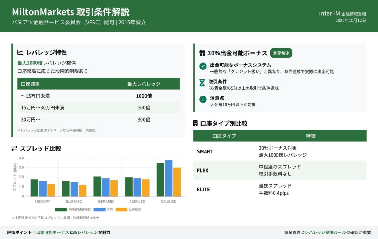Image resolution: width=378 pixels, height=239 pixels.
Task: Click the green XAU/USD MiltonMarkets bar
Action: coord(160,180)
